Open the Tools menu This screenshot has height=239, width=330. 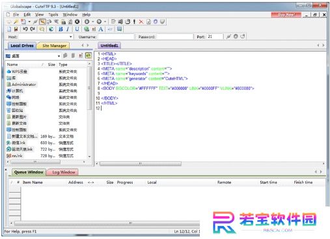tap(53, 14)
